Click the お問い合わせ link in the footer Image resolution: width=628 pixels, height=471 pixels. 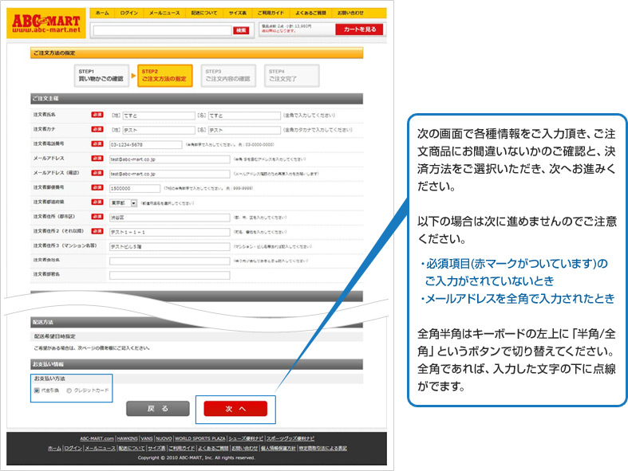[x=244, y=448]
